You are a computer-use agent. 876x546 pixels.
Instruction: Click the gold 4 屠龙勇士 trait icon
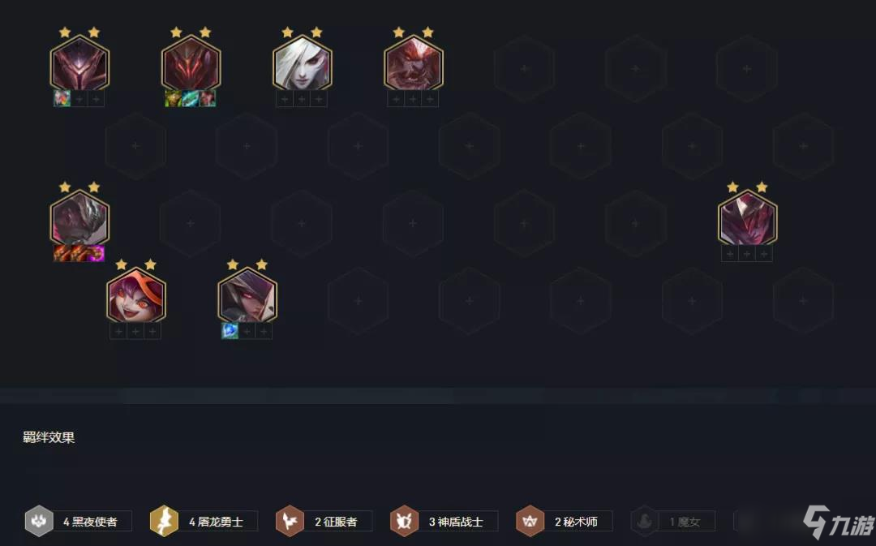164,521
